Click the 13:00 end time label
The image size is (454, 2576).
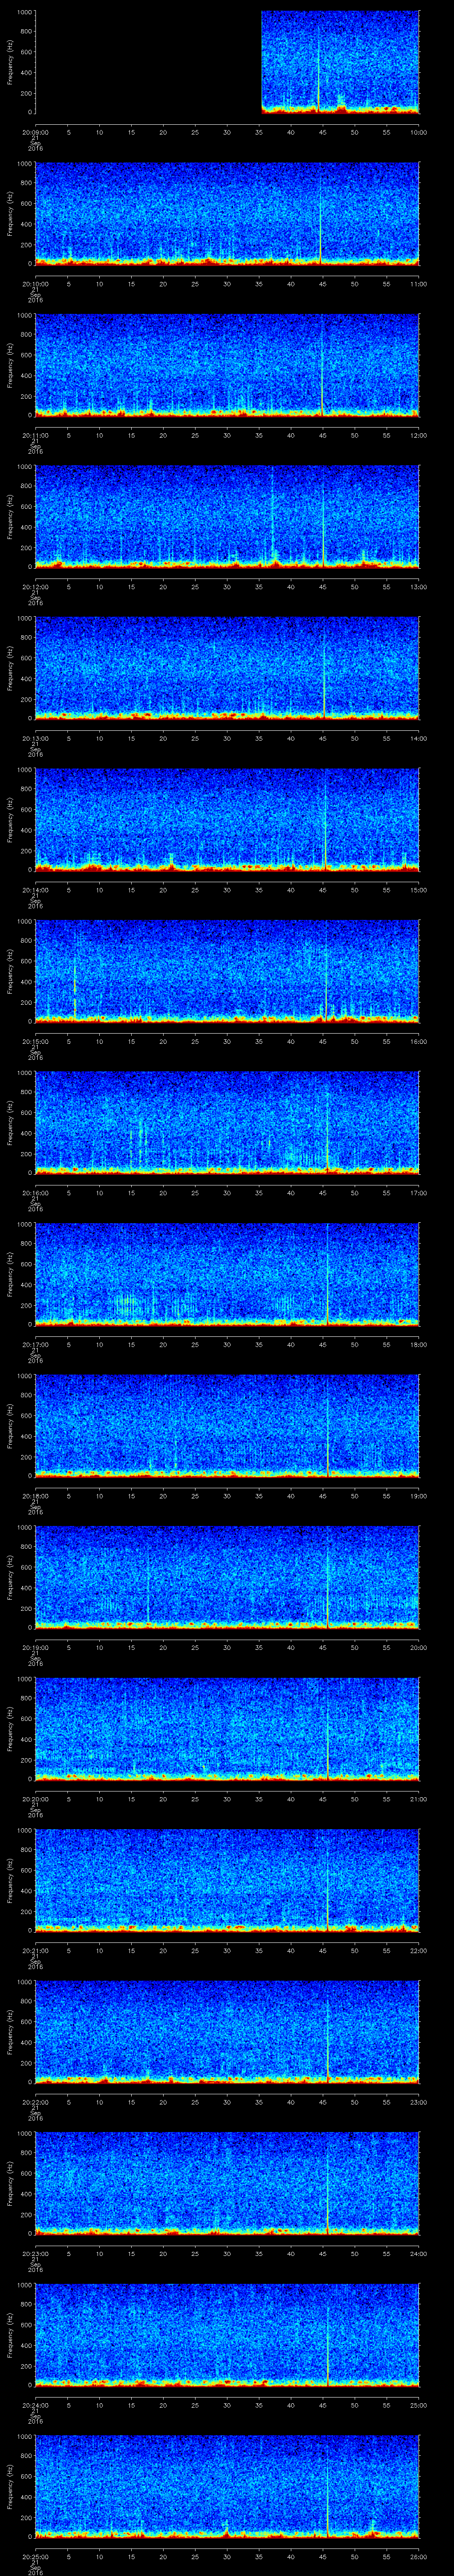click(x=418, y=586)
